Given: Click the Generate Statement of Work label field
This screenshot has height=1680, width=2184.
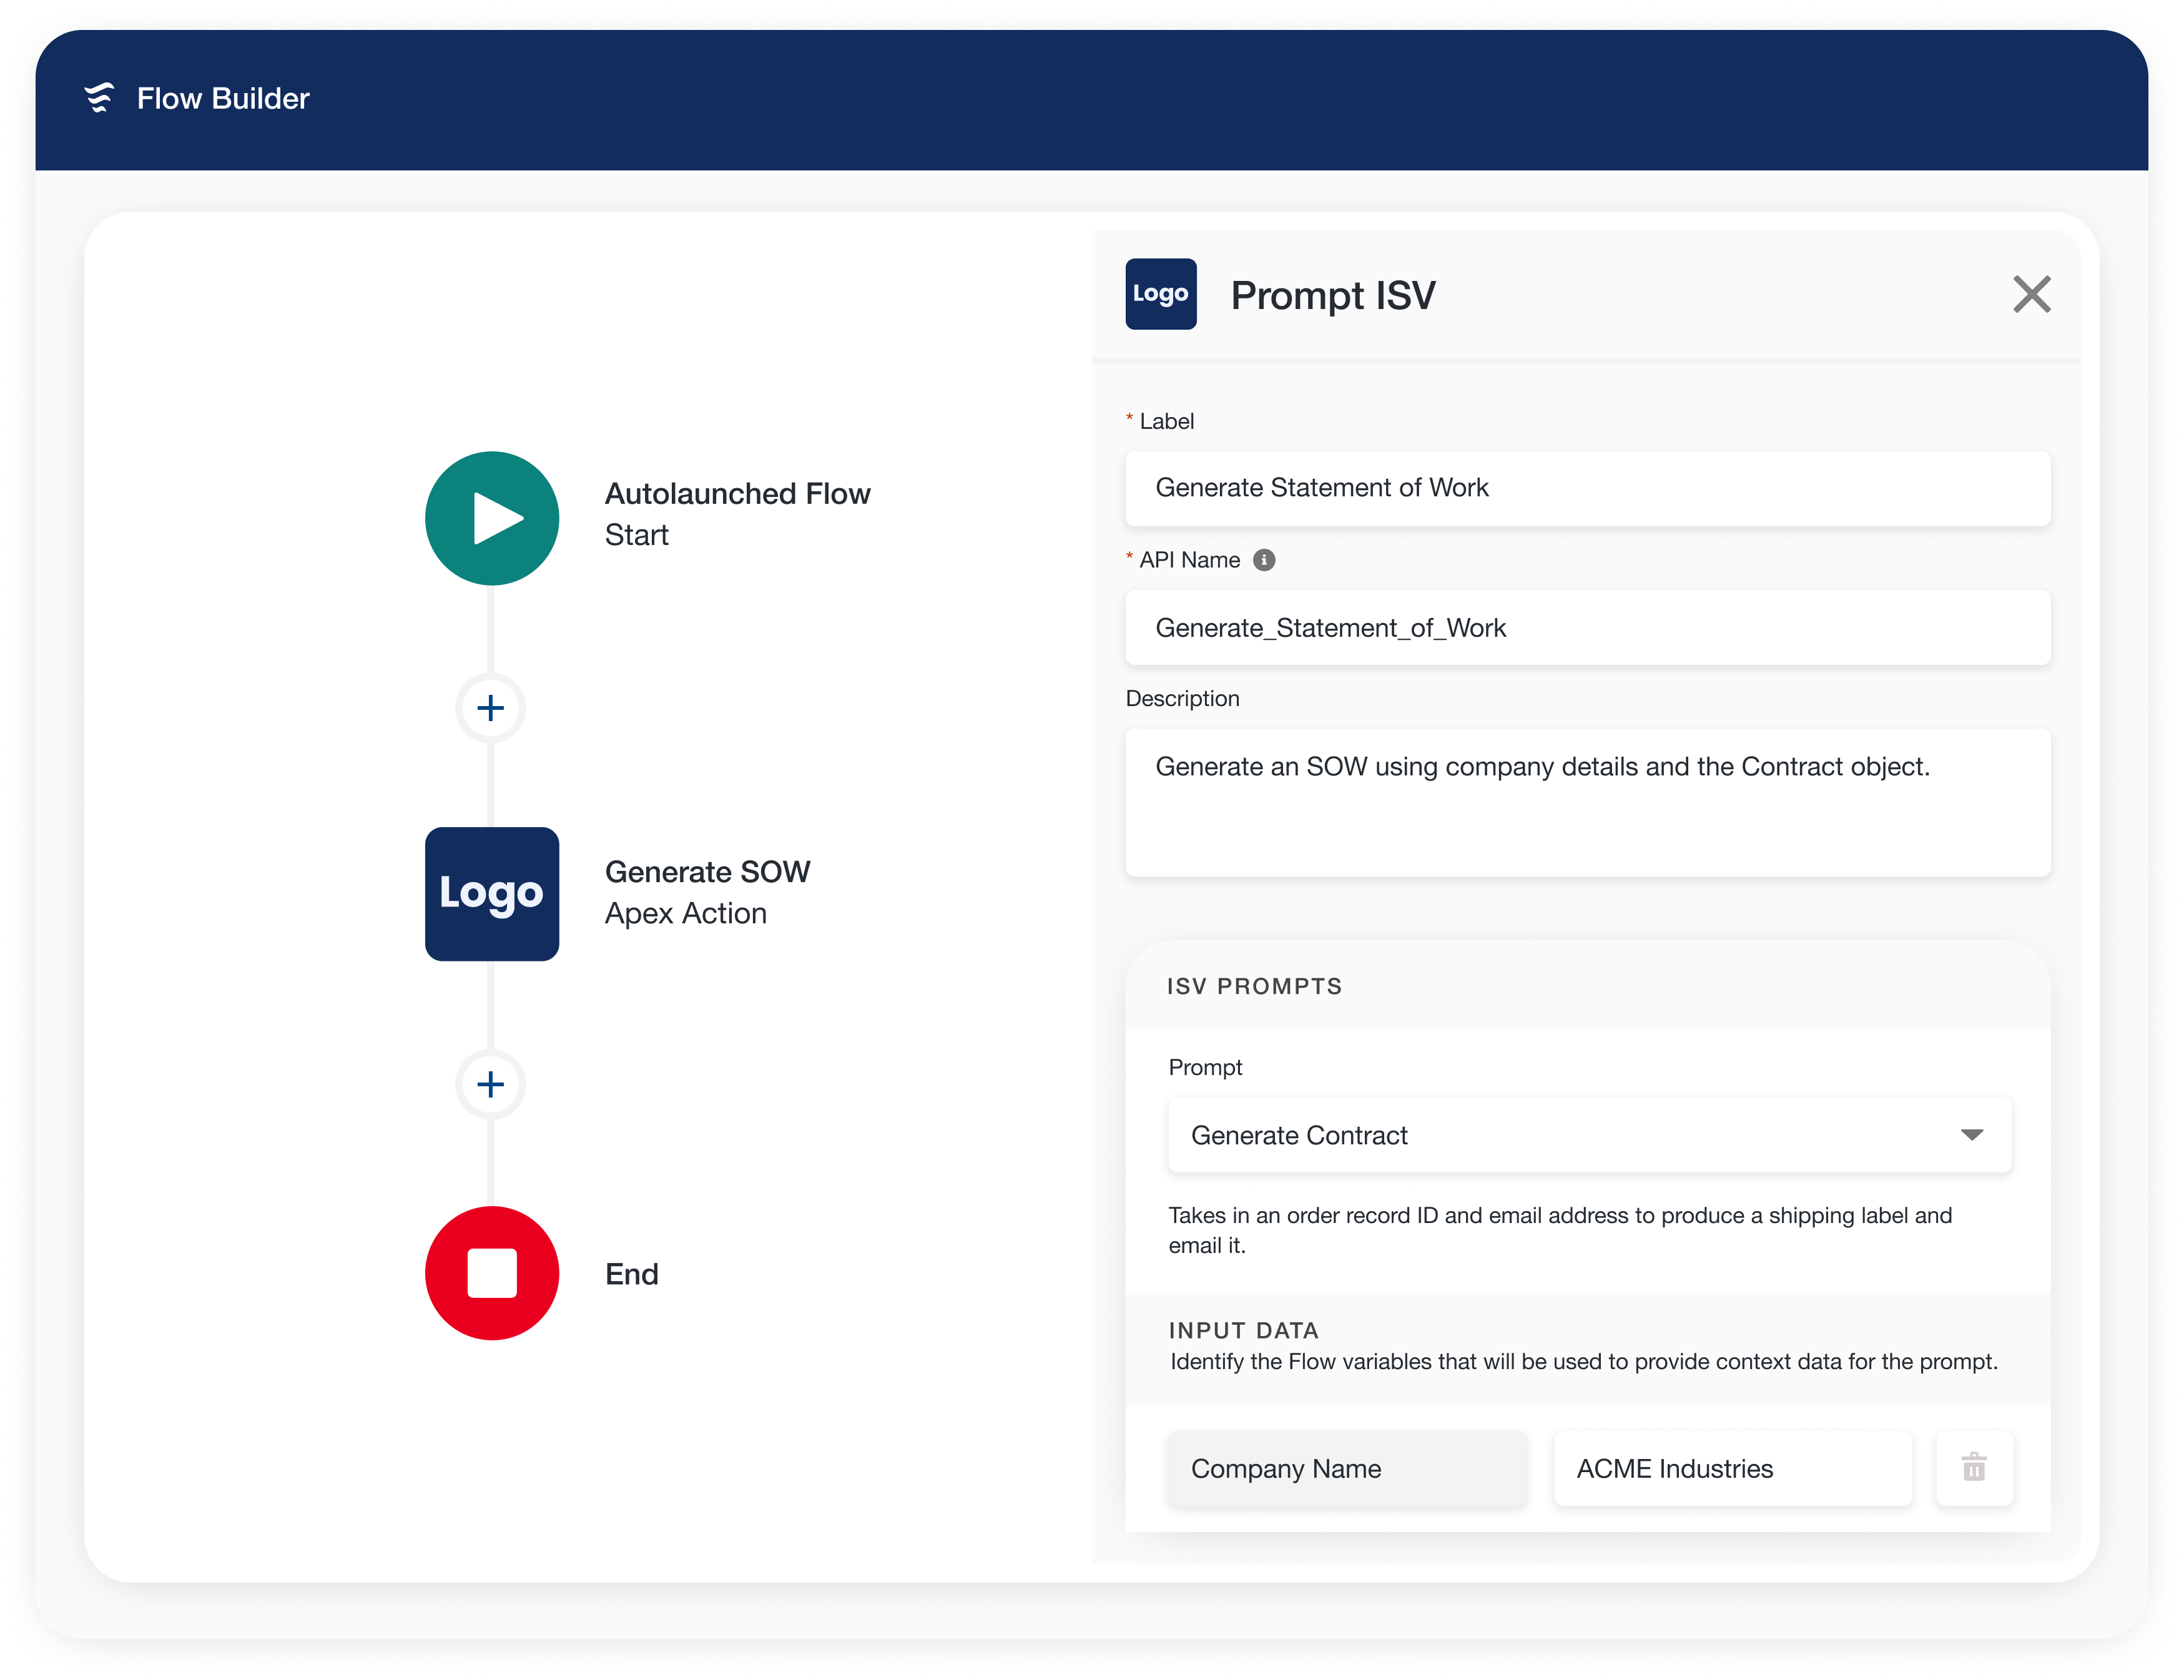Looking at the screenshot, I should 1588,488.
